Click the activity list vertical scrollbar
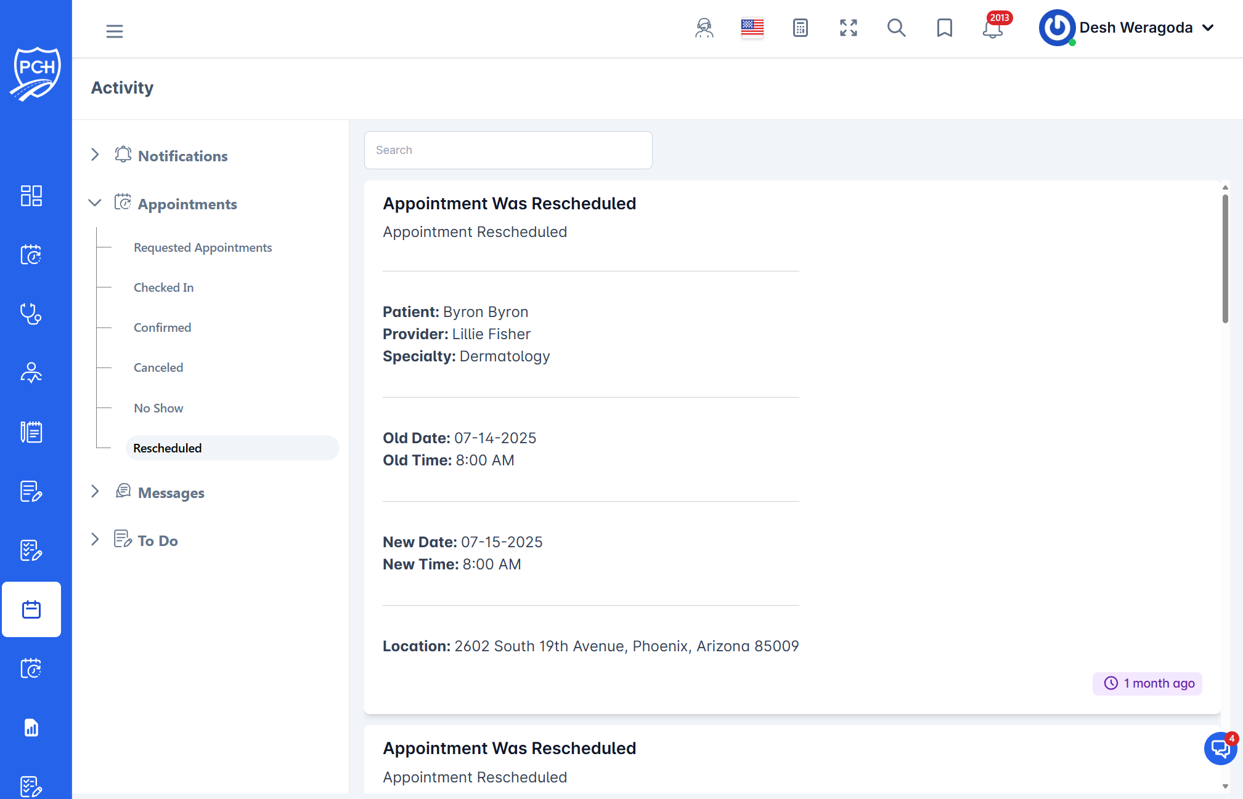The image size is (1243, 799). [1225, 259]
